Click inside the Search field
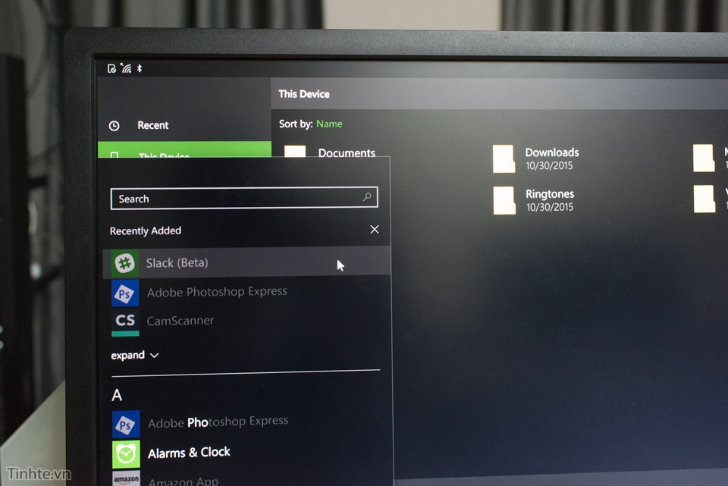This screenshot has height=486, width=728. click(x=244, y=198)
